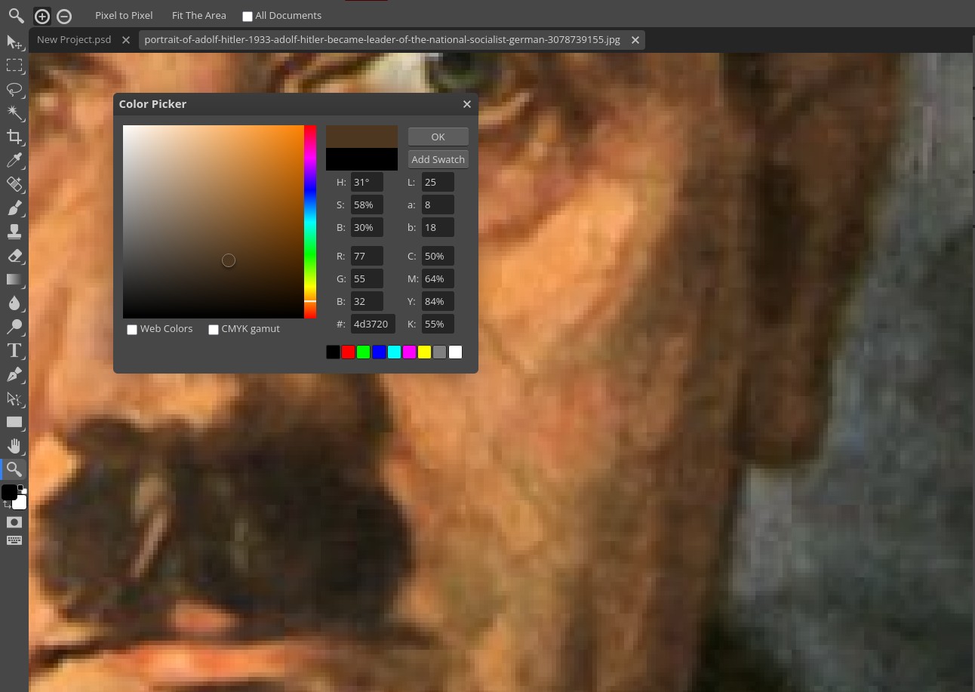Click the G green value field
Viewport: 975px width, 692px height.
point(367,278)
